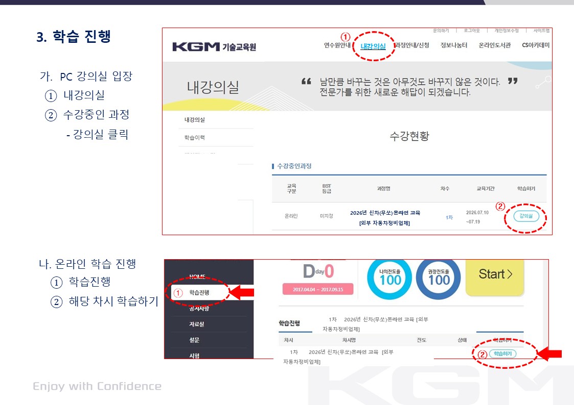Viewport: 574px width, 405px height.
Task: Click the 과정명 column header
Action: pyautogui.click(x=384, y=188)
